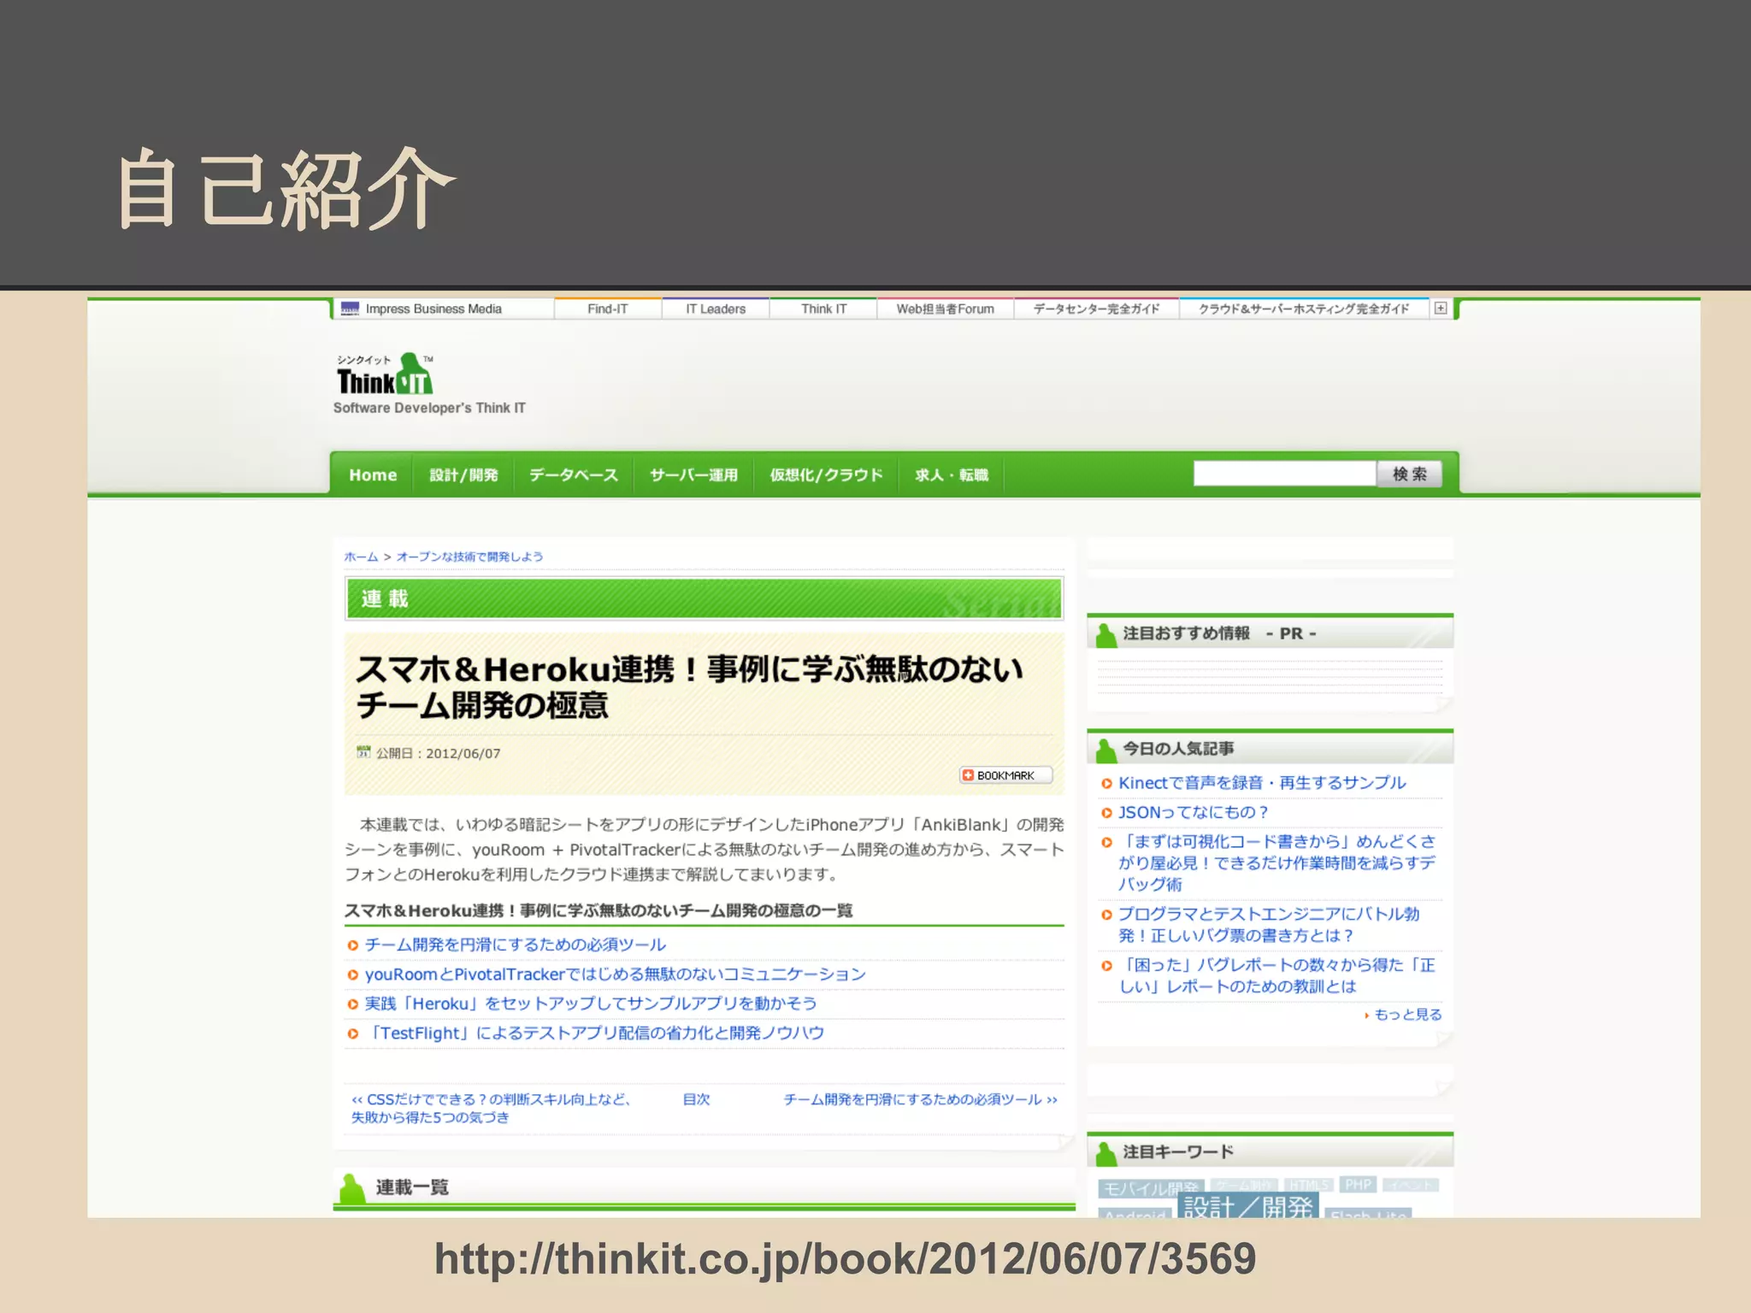
Task: Select the 設計／開発 keyword tag
Action: (x=1247, y=1206)
